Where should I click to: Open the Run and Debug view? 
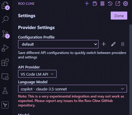[5, 48]
